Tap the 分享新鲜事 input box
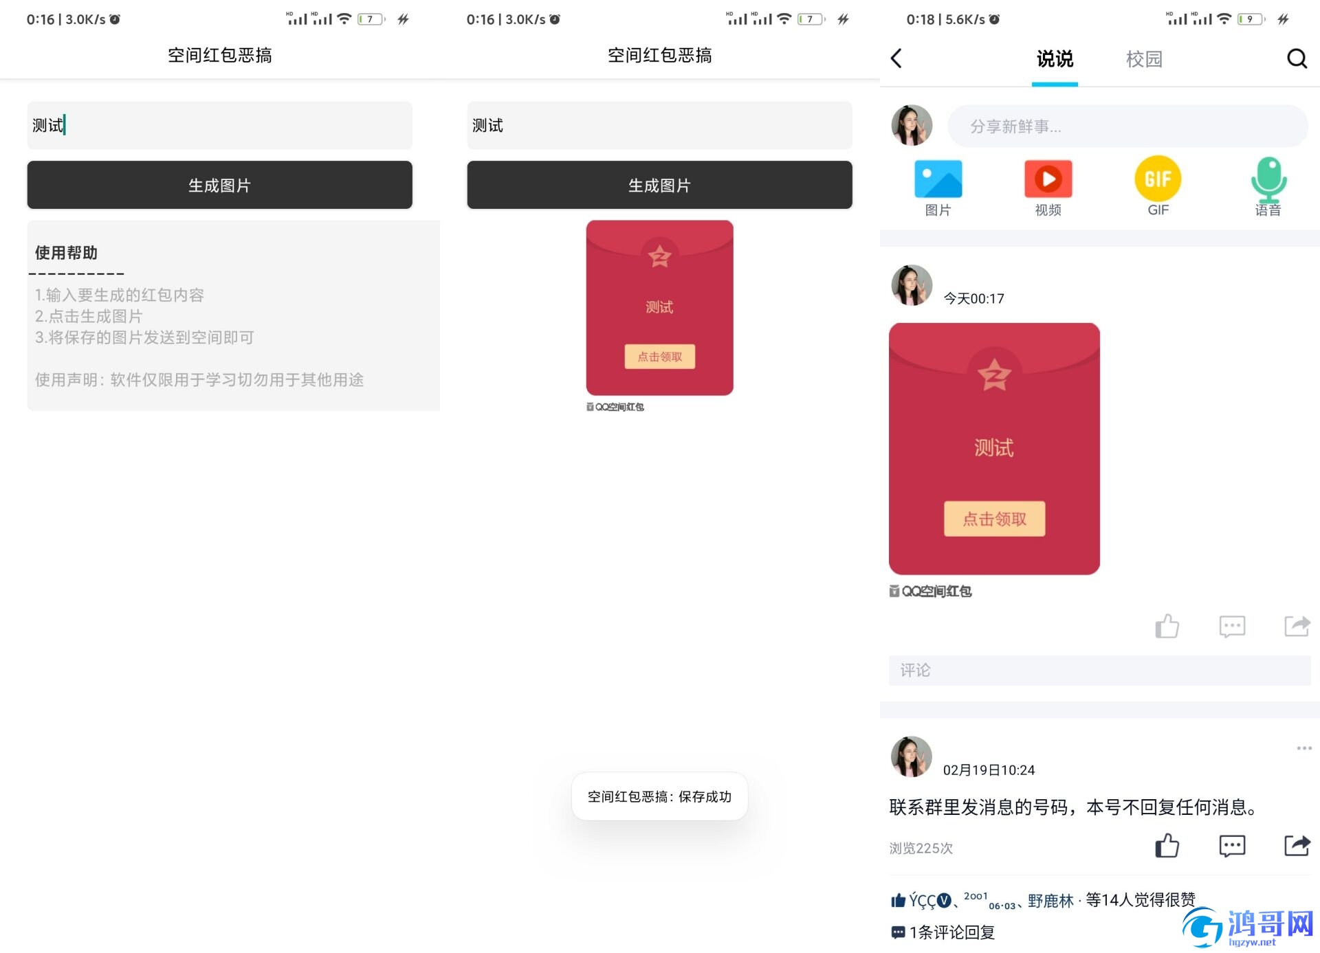This screenshot has height=953, width=1320. [x=1127, y=126]
